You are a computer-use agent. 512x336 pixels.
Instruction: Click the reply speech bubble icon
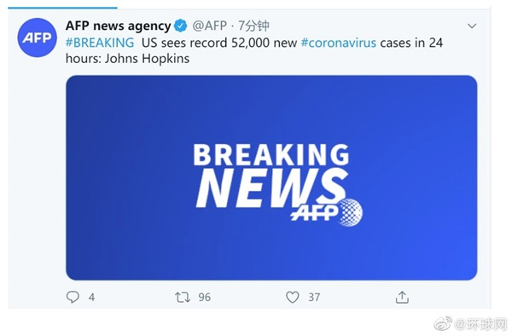pos(73,297)
